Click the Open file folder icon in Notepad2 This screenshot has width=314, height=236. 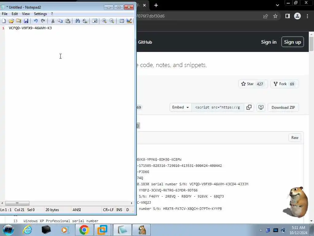tap(11, 21)
